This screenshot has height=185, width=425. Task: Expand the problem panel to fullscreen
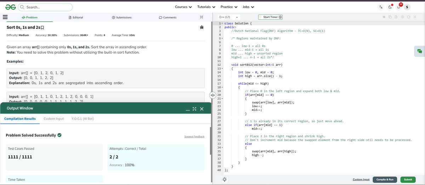202,17
